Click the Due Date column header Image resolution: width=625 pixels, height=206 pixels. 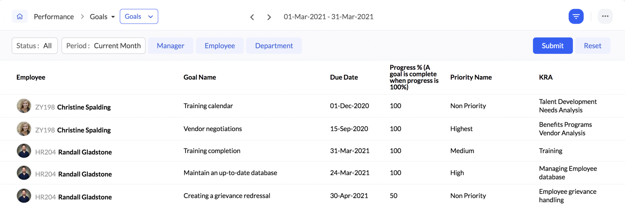click(344, 77)
